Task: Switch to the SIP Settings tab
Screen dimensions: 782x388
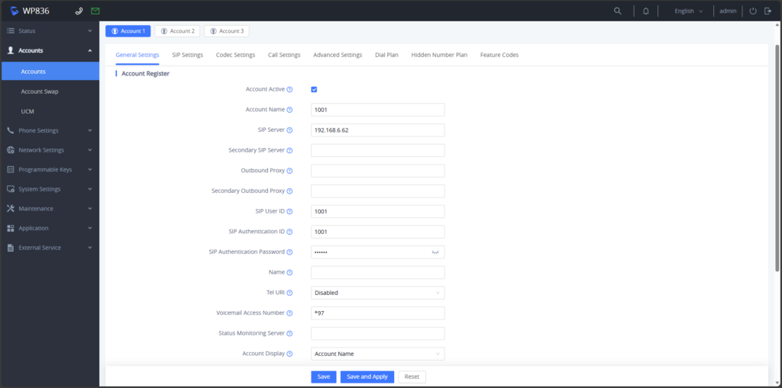Action: 188,55
